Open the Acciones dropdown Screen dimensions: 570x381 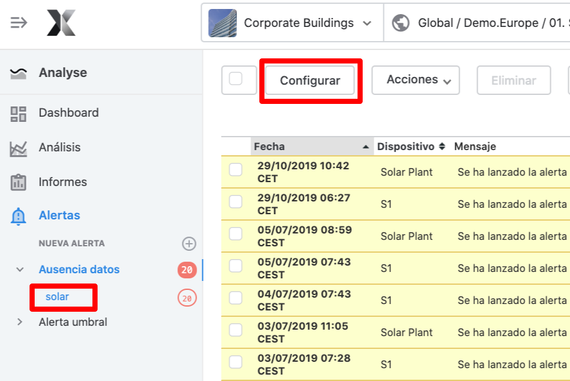(x=415, y=80)
